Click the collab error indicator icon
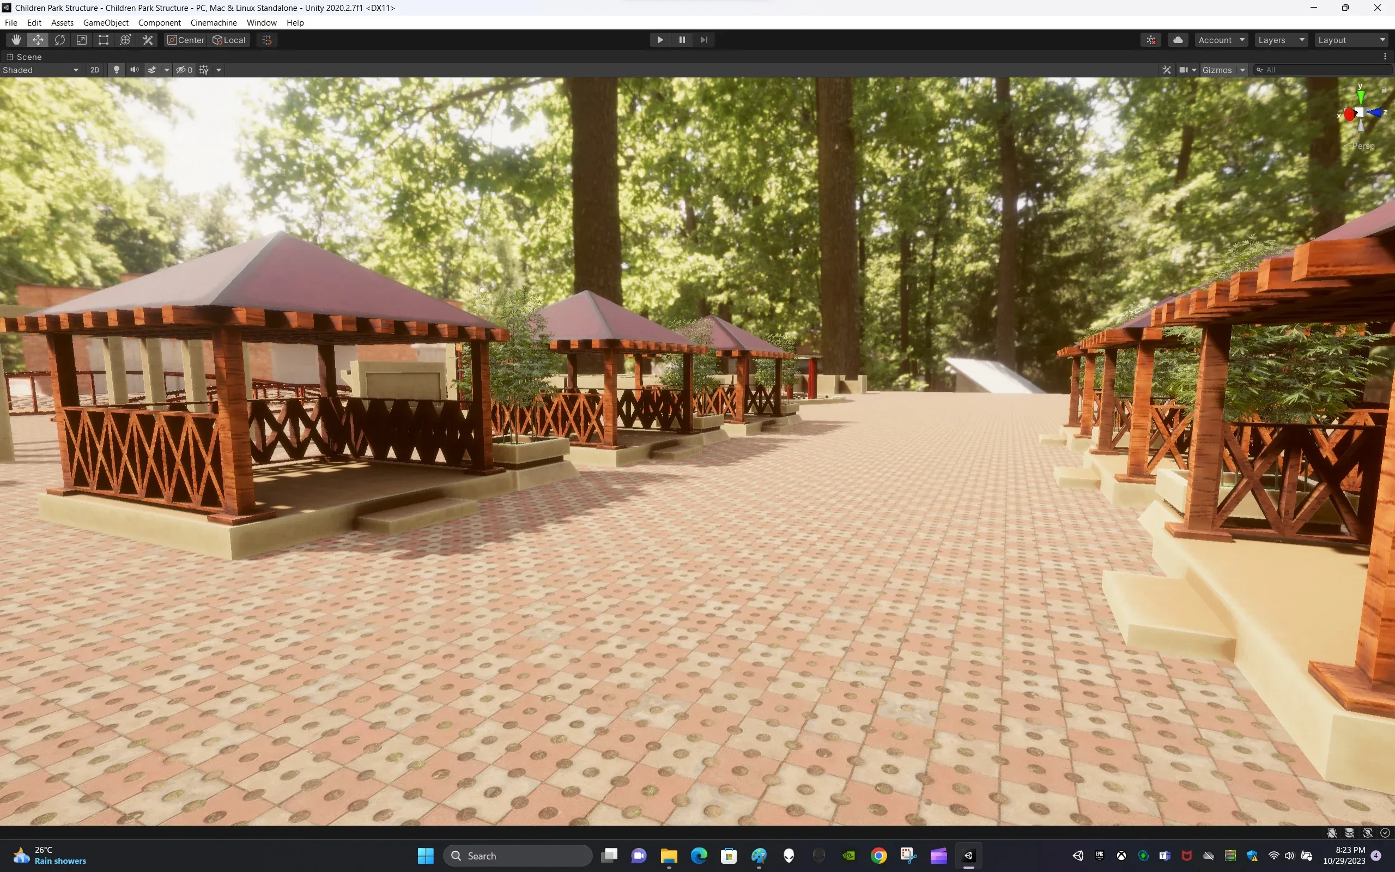This screenshot has width=1395, height=872. coord(1150,39)
